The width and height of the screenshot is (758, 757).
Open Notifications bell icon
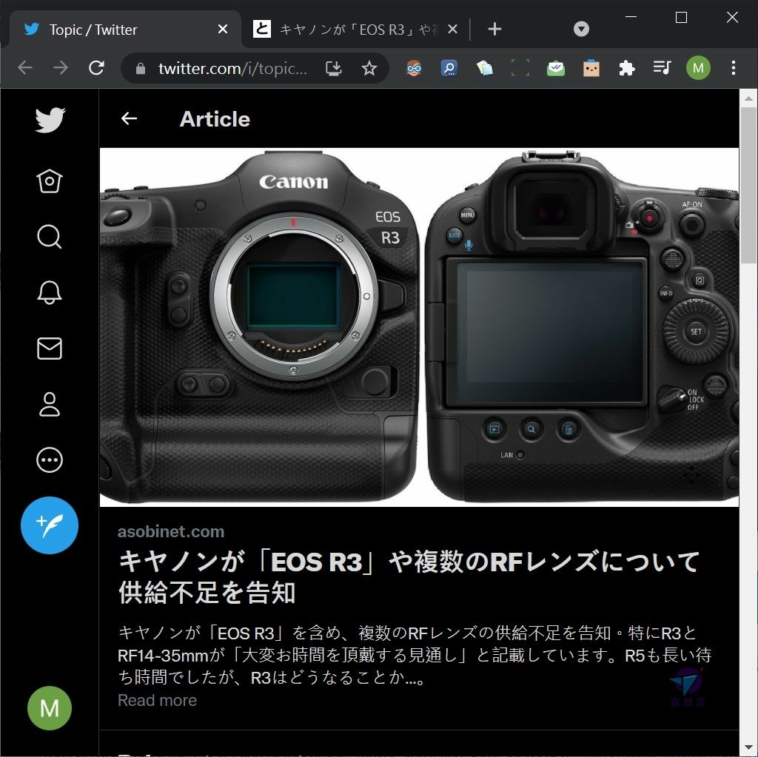click(x=50, y=292)
